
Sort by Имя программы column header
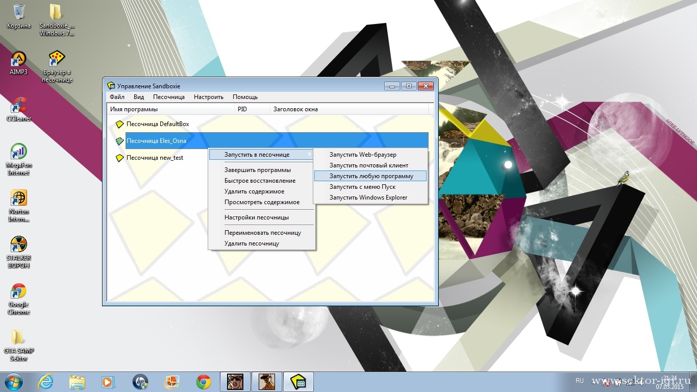[x=170, y=109]
